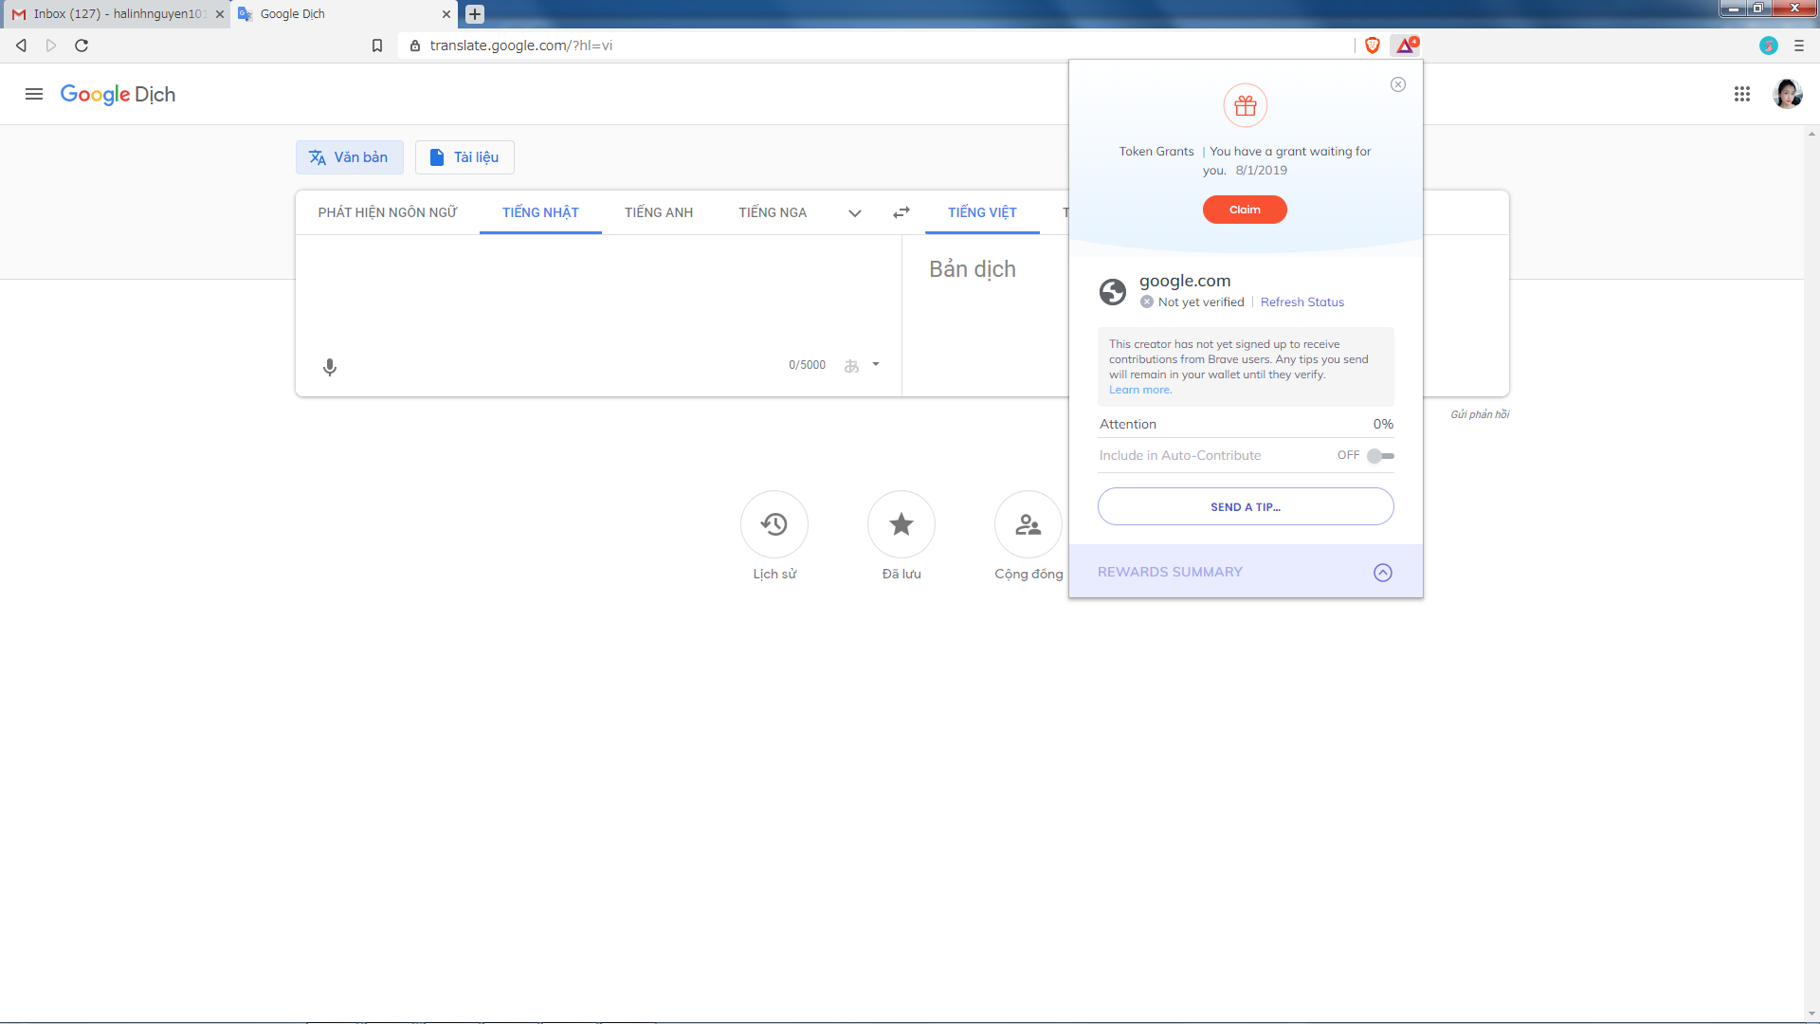
Task: Switch to Tài liệu documents tab
Action: click(x=464, y=157)
